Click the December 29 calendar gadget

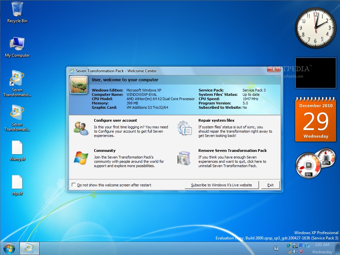click(315, 119)
